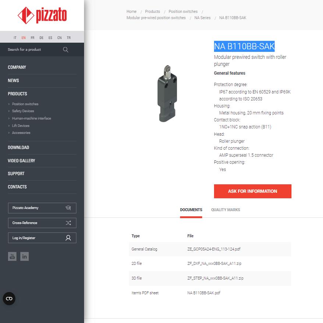
Task: Go to Products breadcrumb
Action: 152,11
